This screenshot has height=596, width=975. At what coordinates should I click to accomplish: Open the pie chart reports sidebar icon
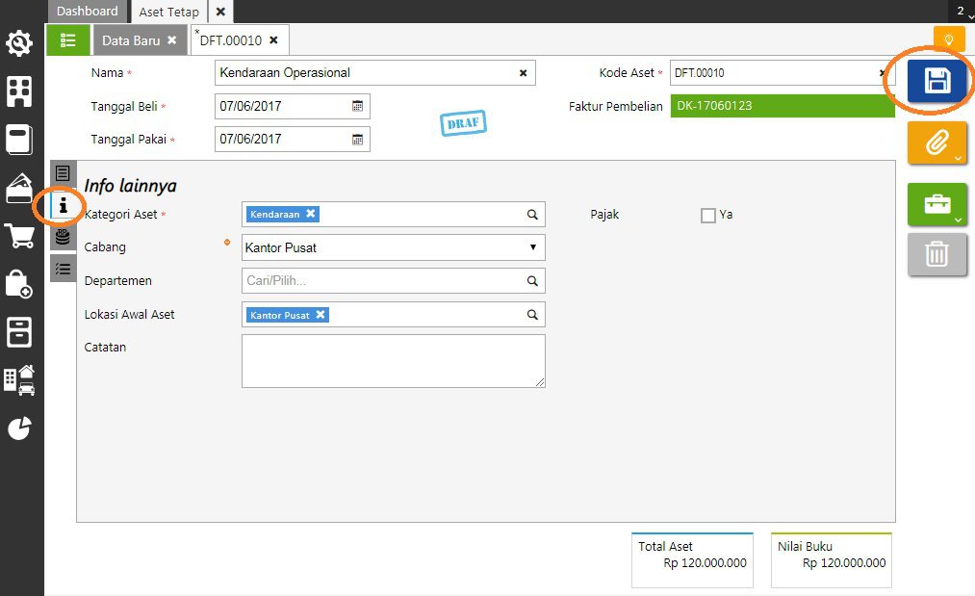coord(20,428)
